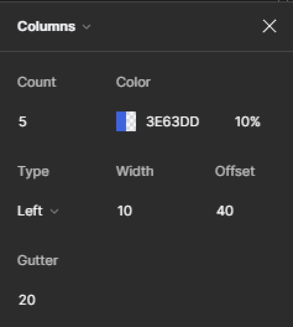Click the checkered transparency half of swatch
293x327 pixels.
(x=131, y=121)
